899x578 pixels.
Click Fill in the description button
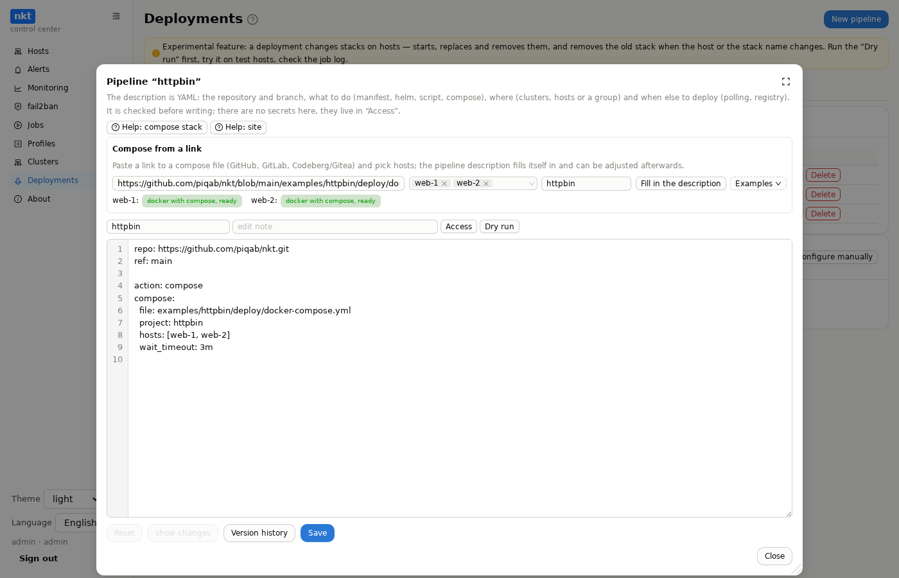(681, 184)
